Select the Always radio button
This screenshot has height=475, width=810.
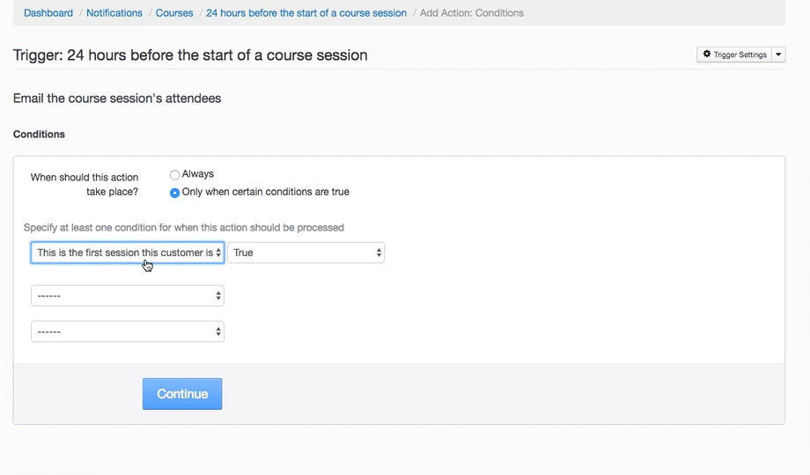click(x=174, y=175)
